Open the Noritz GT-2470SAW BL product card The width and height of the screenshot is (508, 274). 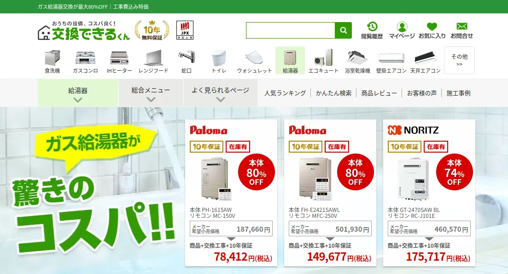[429, 193]
